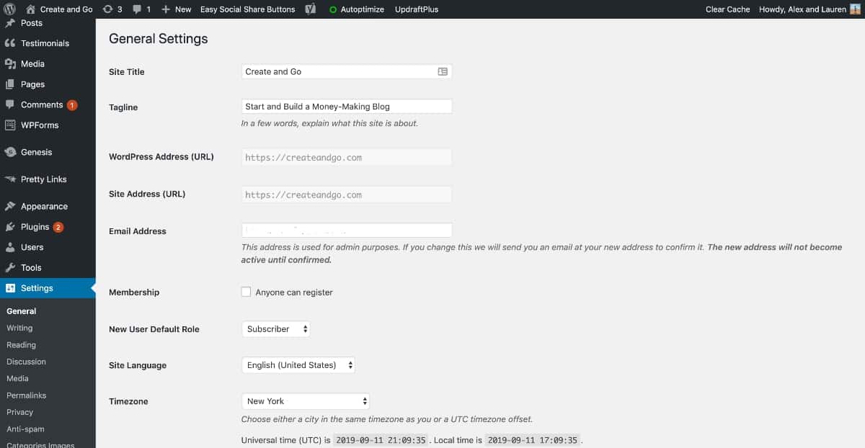The width and height of the screenshot is (865, 448).
Task: Click Howdy, Alex and Lauren account menu
Action: (802, 9)
